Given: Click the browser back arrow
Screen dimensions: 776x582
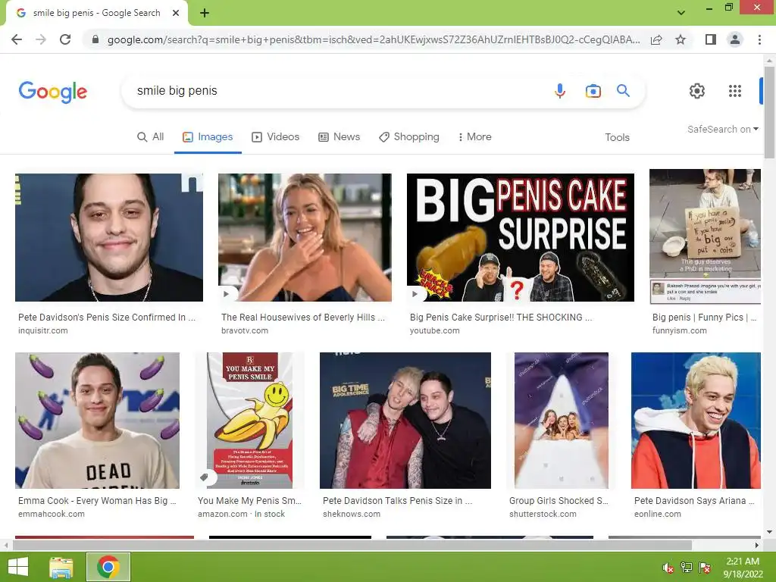Looking at the screenshot, I should 17,39.
